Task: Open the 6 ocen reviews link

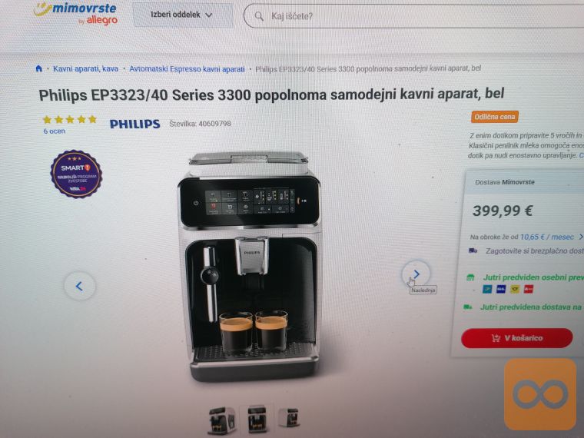Action: 55,131
